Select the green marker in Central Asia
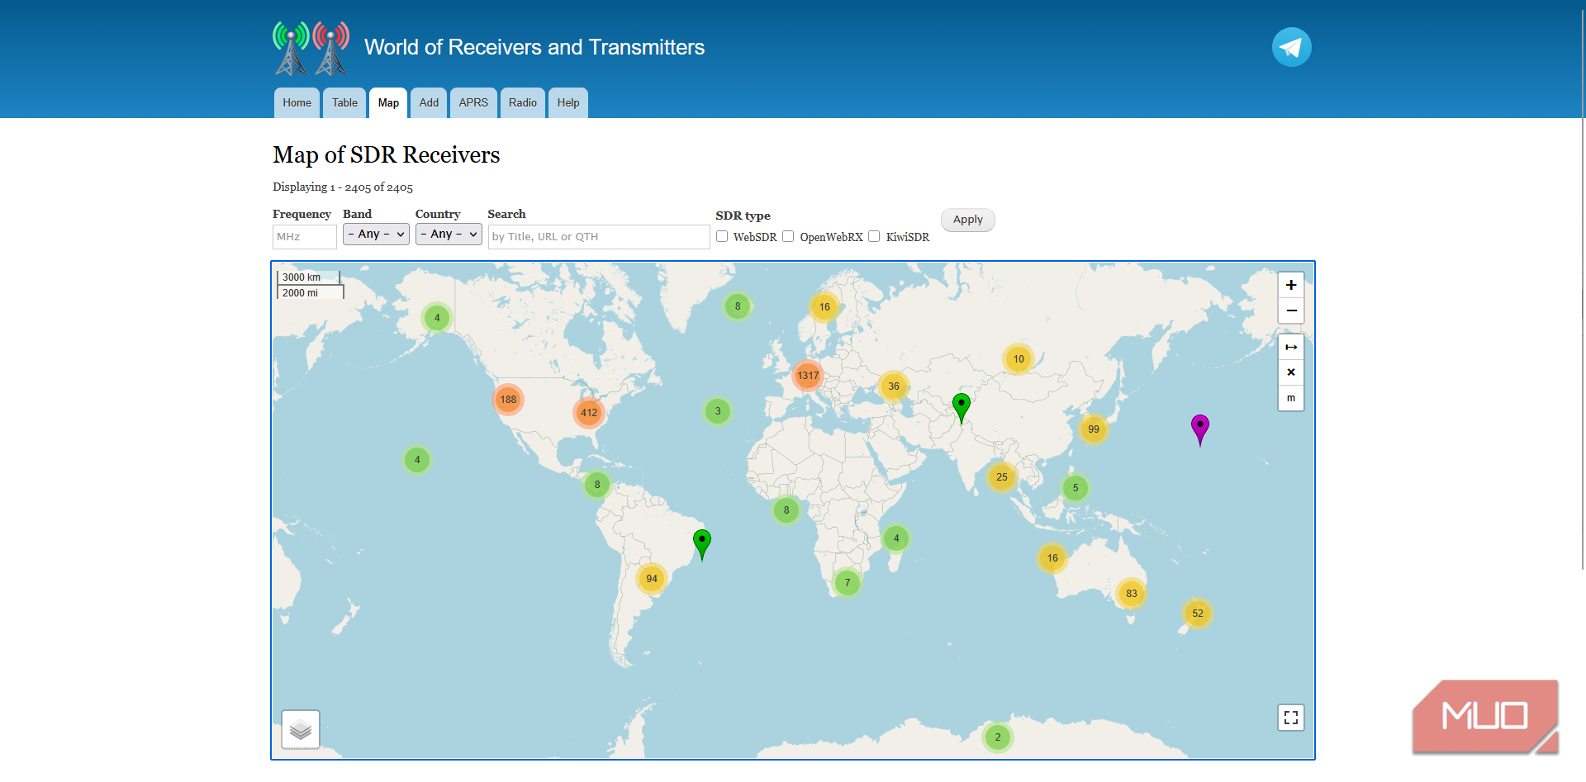 962,407
